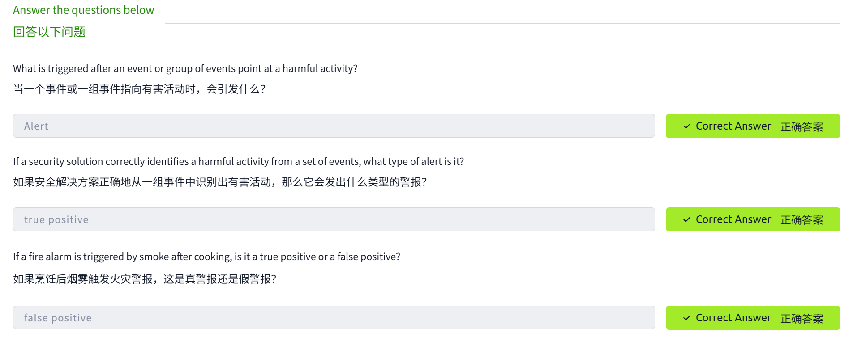Focus the true positive answer field
This screenshot has height=345, width=853.
click(334, 219)
